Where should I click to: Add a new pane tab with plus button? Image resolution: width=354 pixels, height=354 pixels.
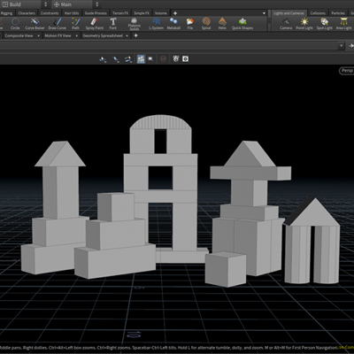[135, 35]
